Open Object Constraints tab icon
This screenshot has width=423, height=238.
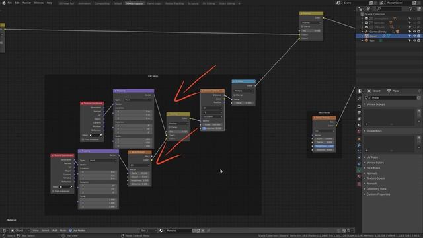point(359,164)
